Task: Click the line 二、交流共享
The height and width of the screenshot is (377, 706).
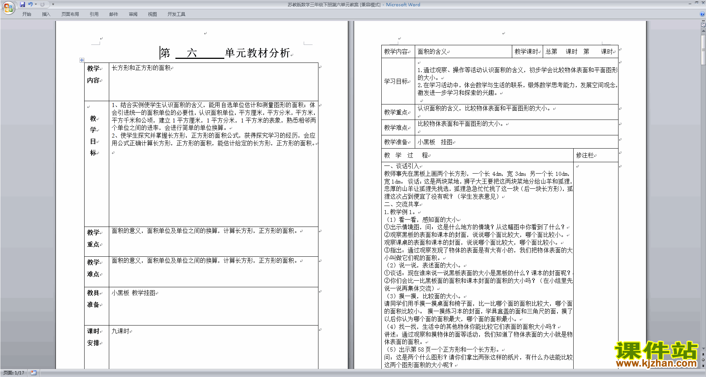Action: tap(402, 204)
